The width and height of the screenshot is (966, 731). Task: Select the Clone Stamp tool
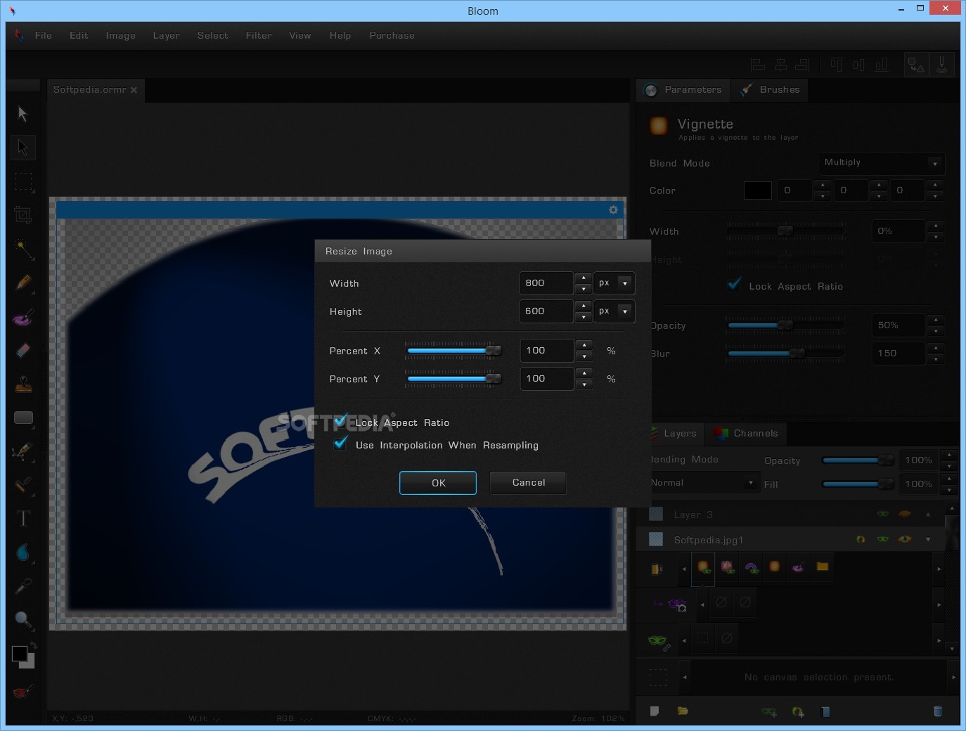coord(23,384)
